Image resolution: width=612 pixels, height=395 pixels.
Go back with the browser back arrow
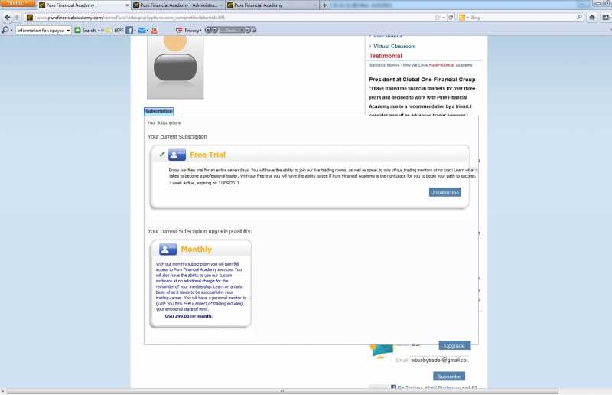point(7,17)
